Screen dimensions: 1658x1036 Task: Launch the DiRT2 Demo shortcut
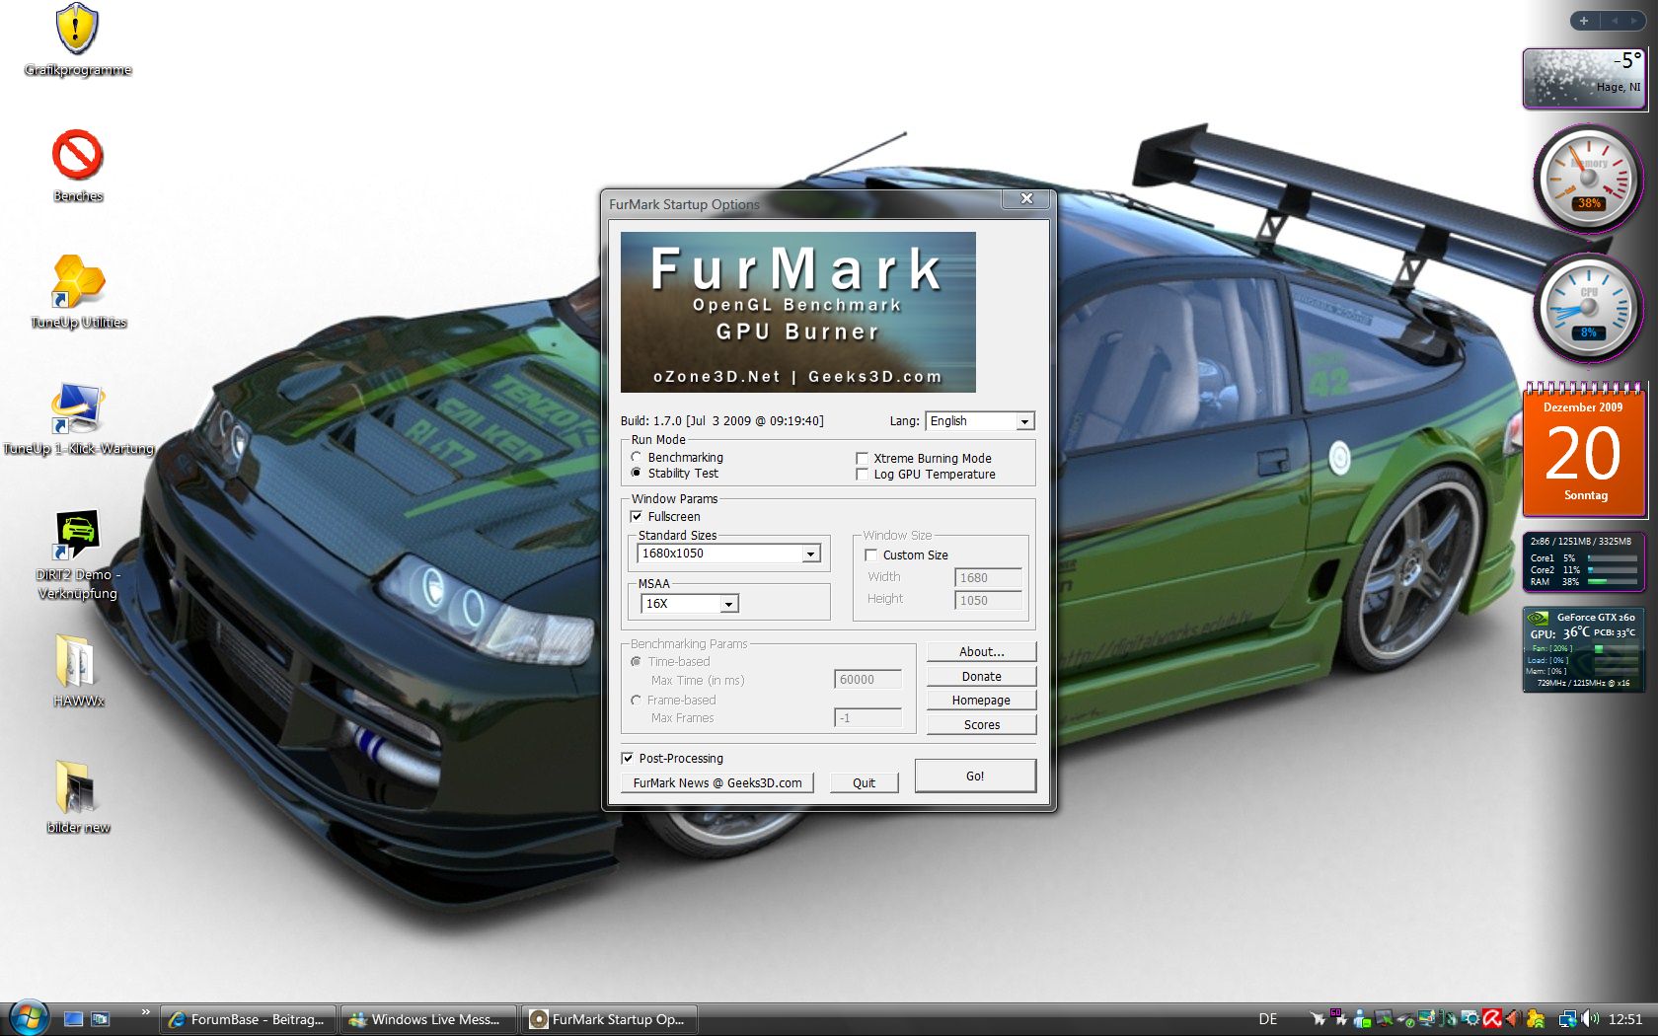pos(77,555)
